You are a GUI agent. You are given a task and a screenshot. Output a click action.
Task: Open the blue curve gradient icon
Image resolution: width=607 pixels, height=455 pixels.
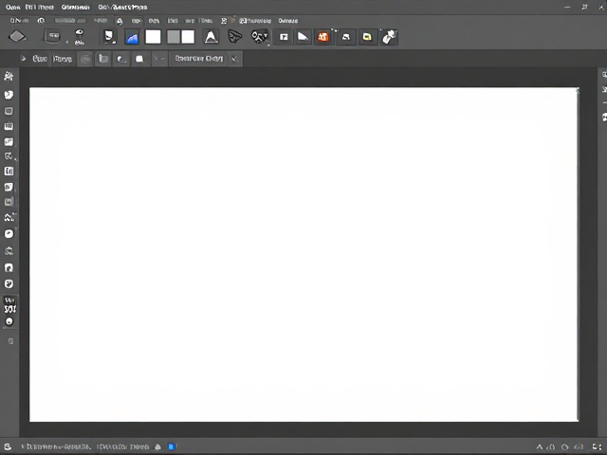tap(132, 37)
